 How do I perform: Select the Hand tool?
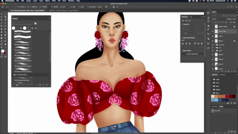pos(5,44)
